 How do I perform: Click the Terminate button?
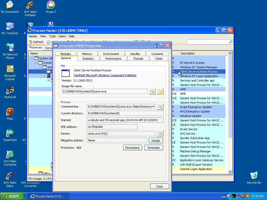pos(153,148)
